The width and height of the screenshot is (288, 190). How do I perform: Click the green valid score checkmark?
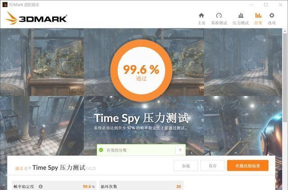point(101,150)
